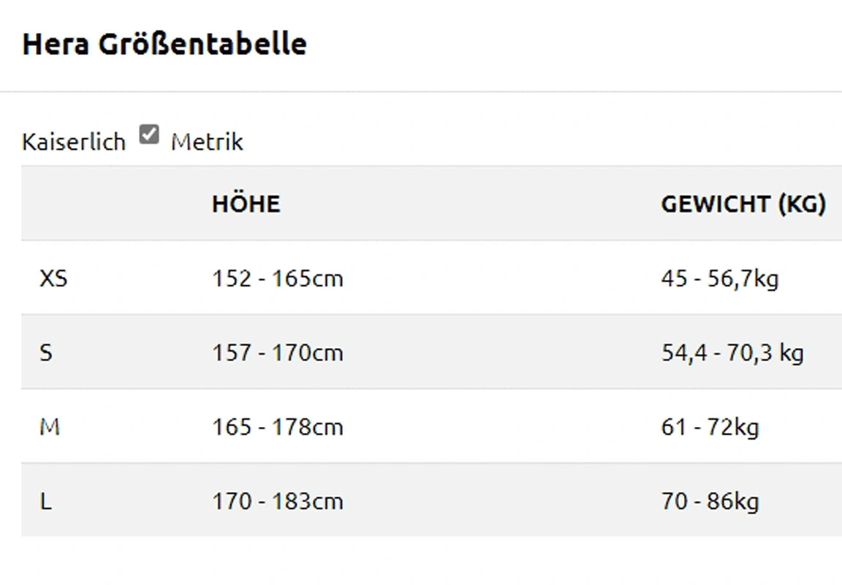Select the 157 - 170cm height cell
Screen dimensions: 842x585
[x=277, y=353]
